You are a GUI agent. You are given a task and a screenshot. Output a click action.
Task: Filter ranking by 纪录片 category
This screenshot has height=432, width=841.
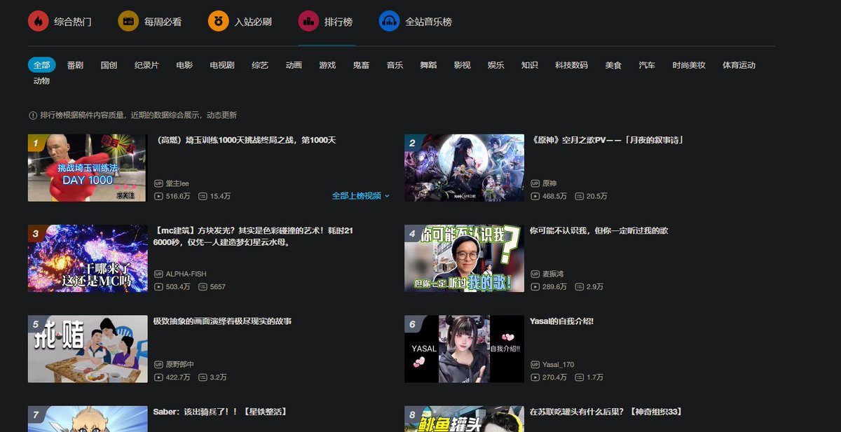pyautogui.click(x=146, y=65)
